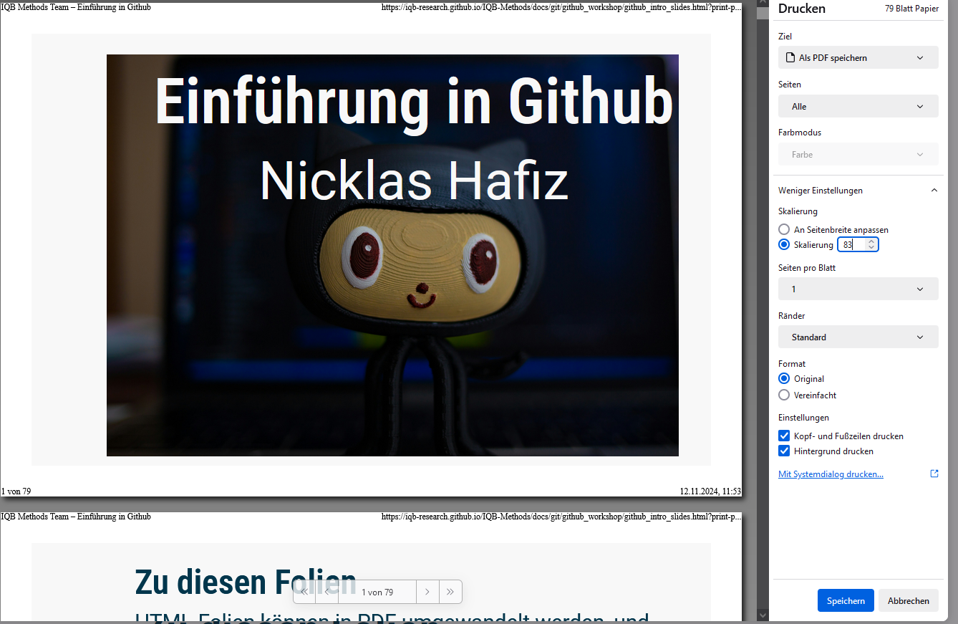Increase scaling with the up stepper arrow
Screen dimensions: 958x624
pyautogui.click(x=871, y=241)
